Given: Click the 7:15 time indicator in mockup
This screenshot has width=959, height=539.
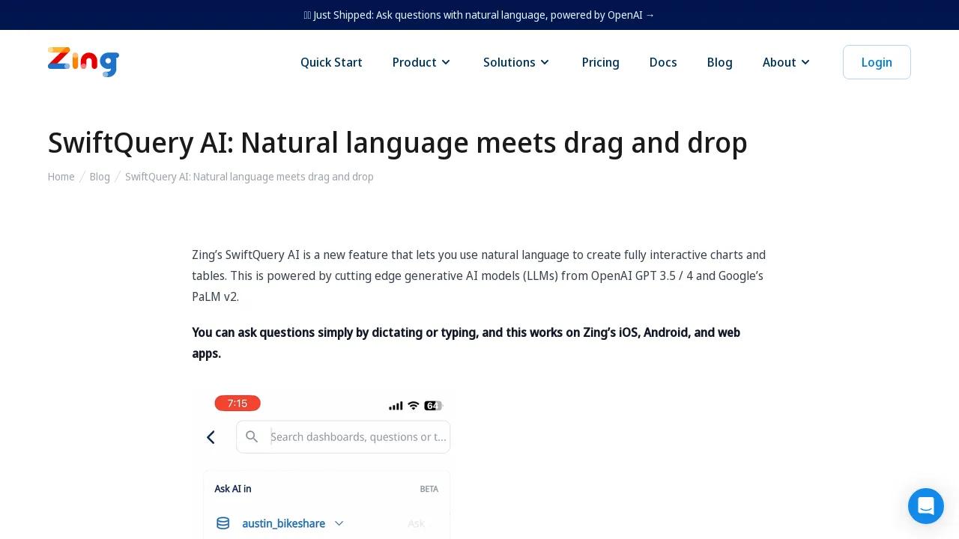Looking at the screenshot, I should tap(238, 404).
